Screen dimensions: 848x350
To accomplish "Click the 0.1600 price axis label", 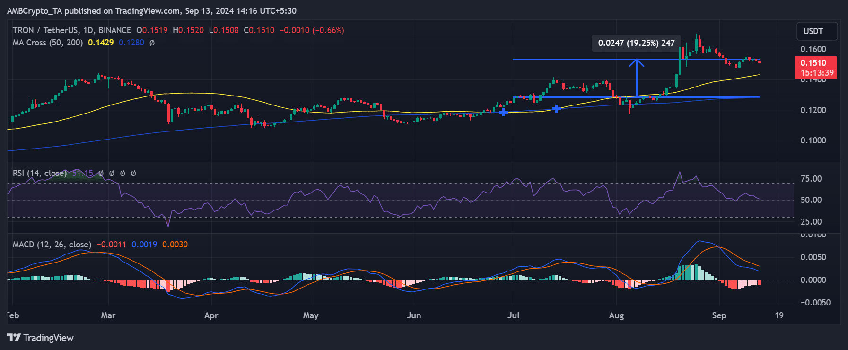I will pyautogui.click(x=813, y=49).
